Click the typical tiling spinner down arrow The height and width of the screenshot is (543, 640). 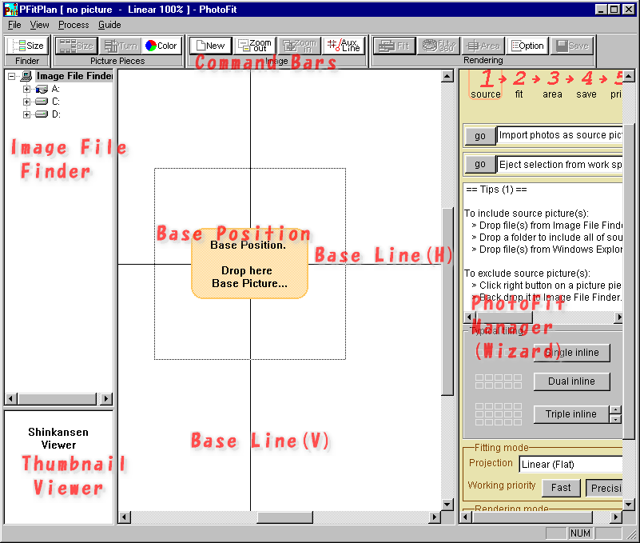pos(615,419)
